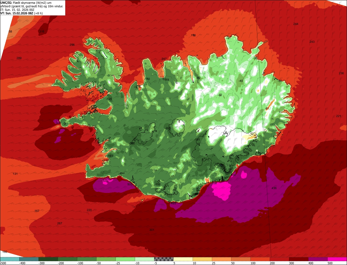Click the legend swatch between 25 and 50
347x265 pixels.
[x=221, y=259]
